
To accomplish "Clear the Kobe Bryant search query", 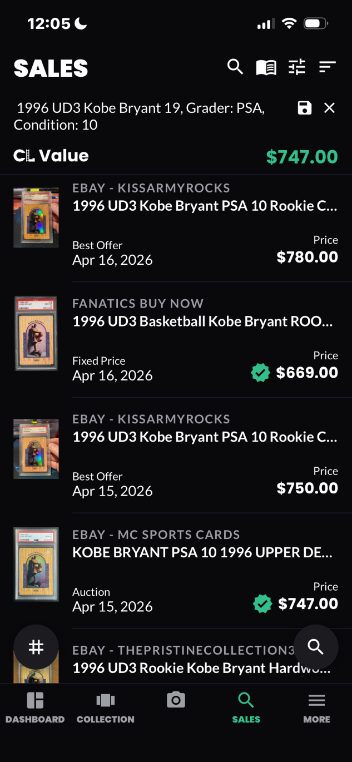I will [x=330, y=108].
